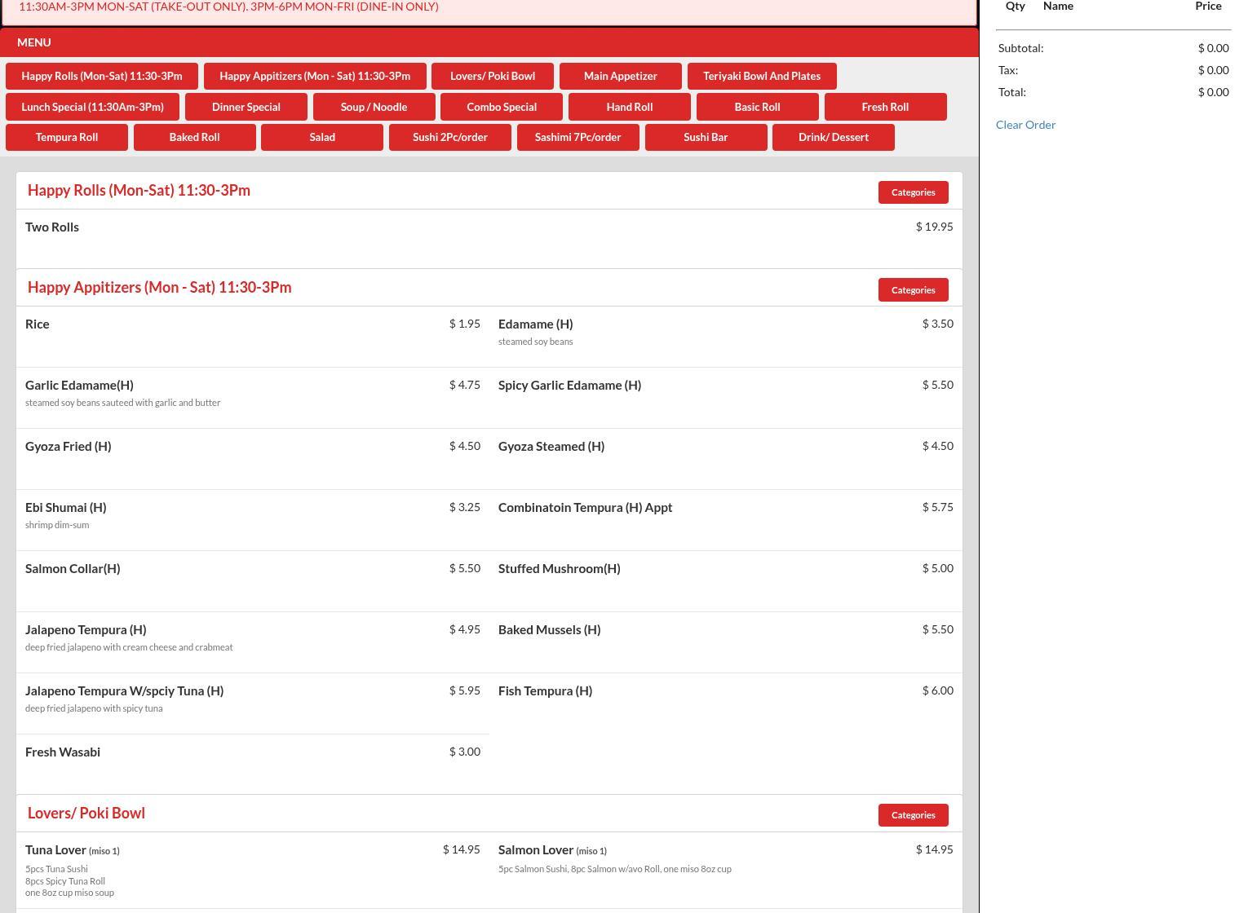1248x913 pixels.
Task: Select Salmon Lover poki bowl
Action: click(726, 871)
